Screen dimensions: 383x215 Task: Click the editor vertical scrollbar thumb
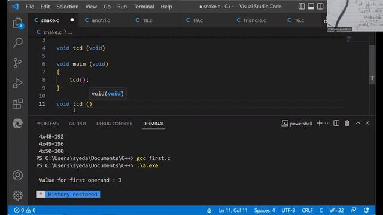(x=372, y=64)
